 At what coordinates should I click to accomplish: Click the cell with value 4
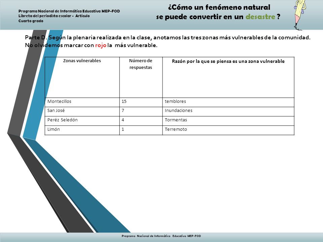click(141, 121)
